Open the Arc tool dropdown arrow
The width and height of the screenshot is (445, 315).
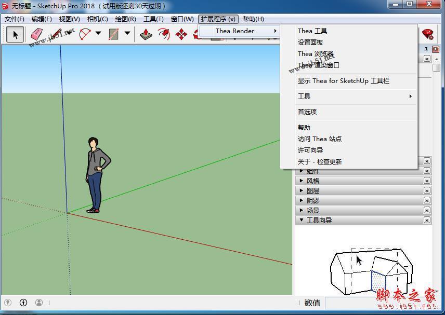98,33
